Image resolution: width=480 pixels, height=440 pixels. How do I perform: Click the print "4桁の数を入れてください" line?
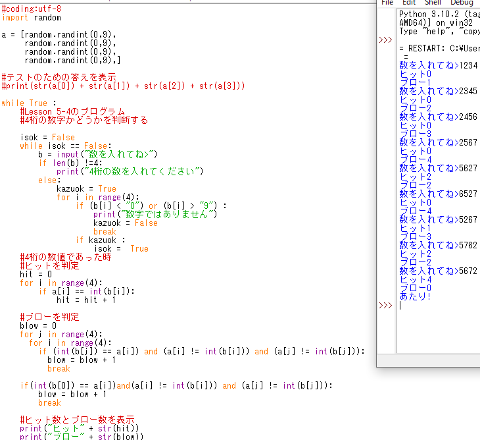point(130,171)
